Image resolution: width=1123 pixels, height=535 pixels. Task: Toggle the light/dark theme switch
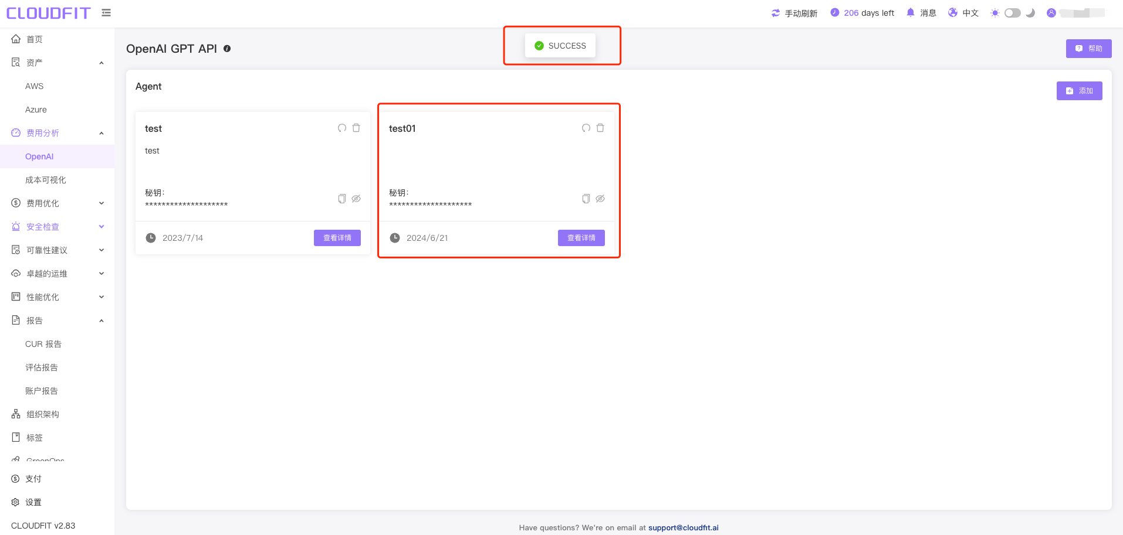[1013, 13]
